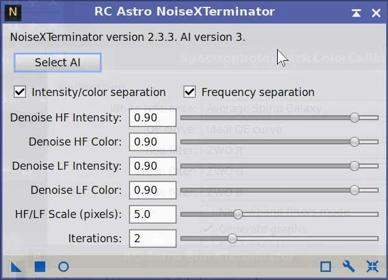Close the NoiseXTerminator window
Image resolution: width=388 pixels, height=280 pixels.
click(376, 13)
